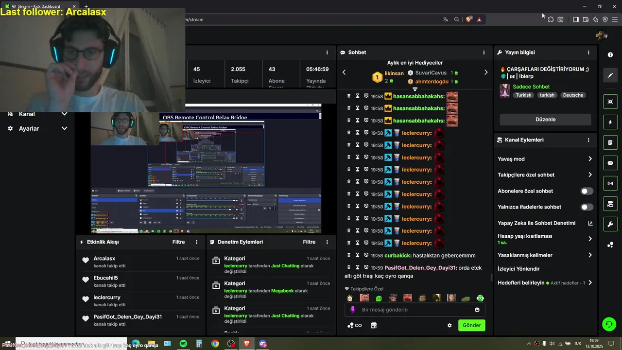Expand Hedefleri belirleyin goals
The width and height of the screenshot is (622, 350).
[x=590, y=282]
